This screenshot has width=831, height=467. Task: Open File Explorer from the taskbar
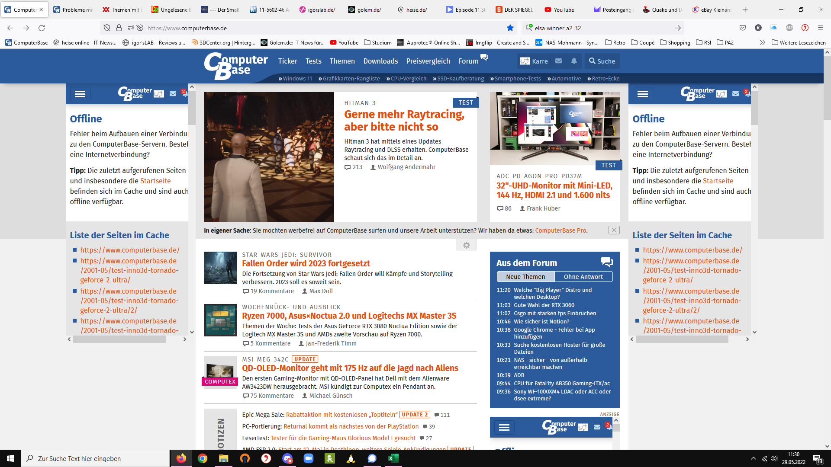223,458
